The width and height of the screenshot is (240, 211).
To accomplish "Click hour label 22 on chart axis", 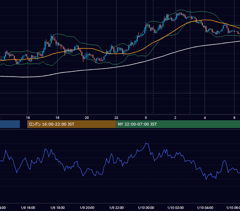I will point(116,118).
